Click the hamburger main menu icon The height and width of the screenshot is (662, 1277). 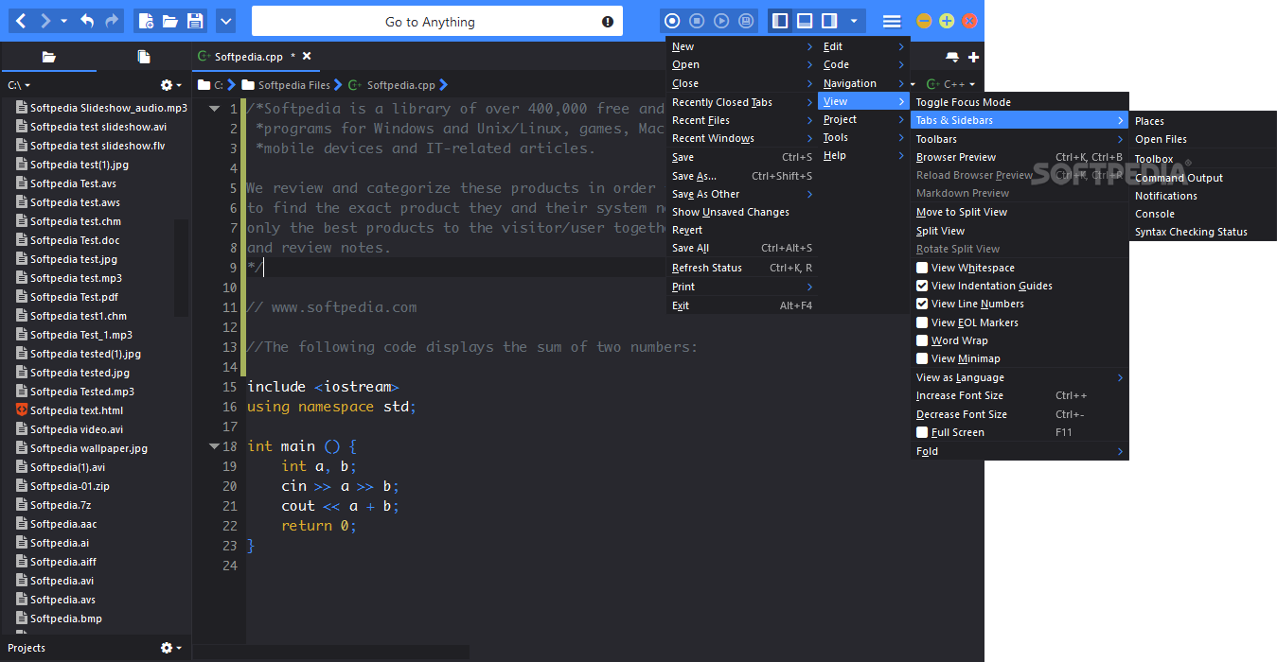[x=892, y=21]
